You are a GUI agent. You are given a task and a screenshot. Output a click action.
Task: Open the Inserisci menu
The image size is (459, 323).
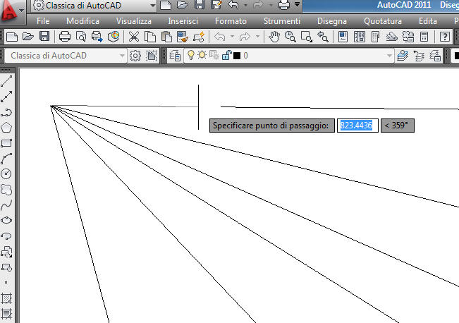click(183, 21)
